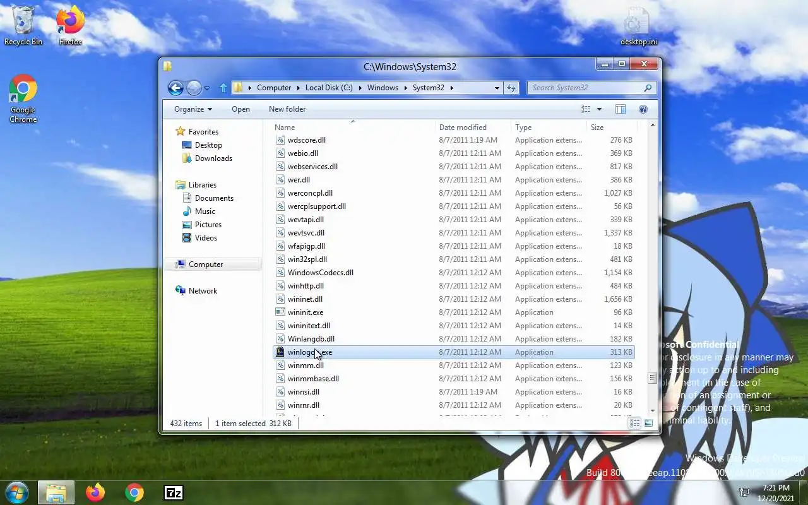Launch Firefox from the taskbar
The width and height of the screenshot is (808, 505).
point(95,492)
